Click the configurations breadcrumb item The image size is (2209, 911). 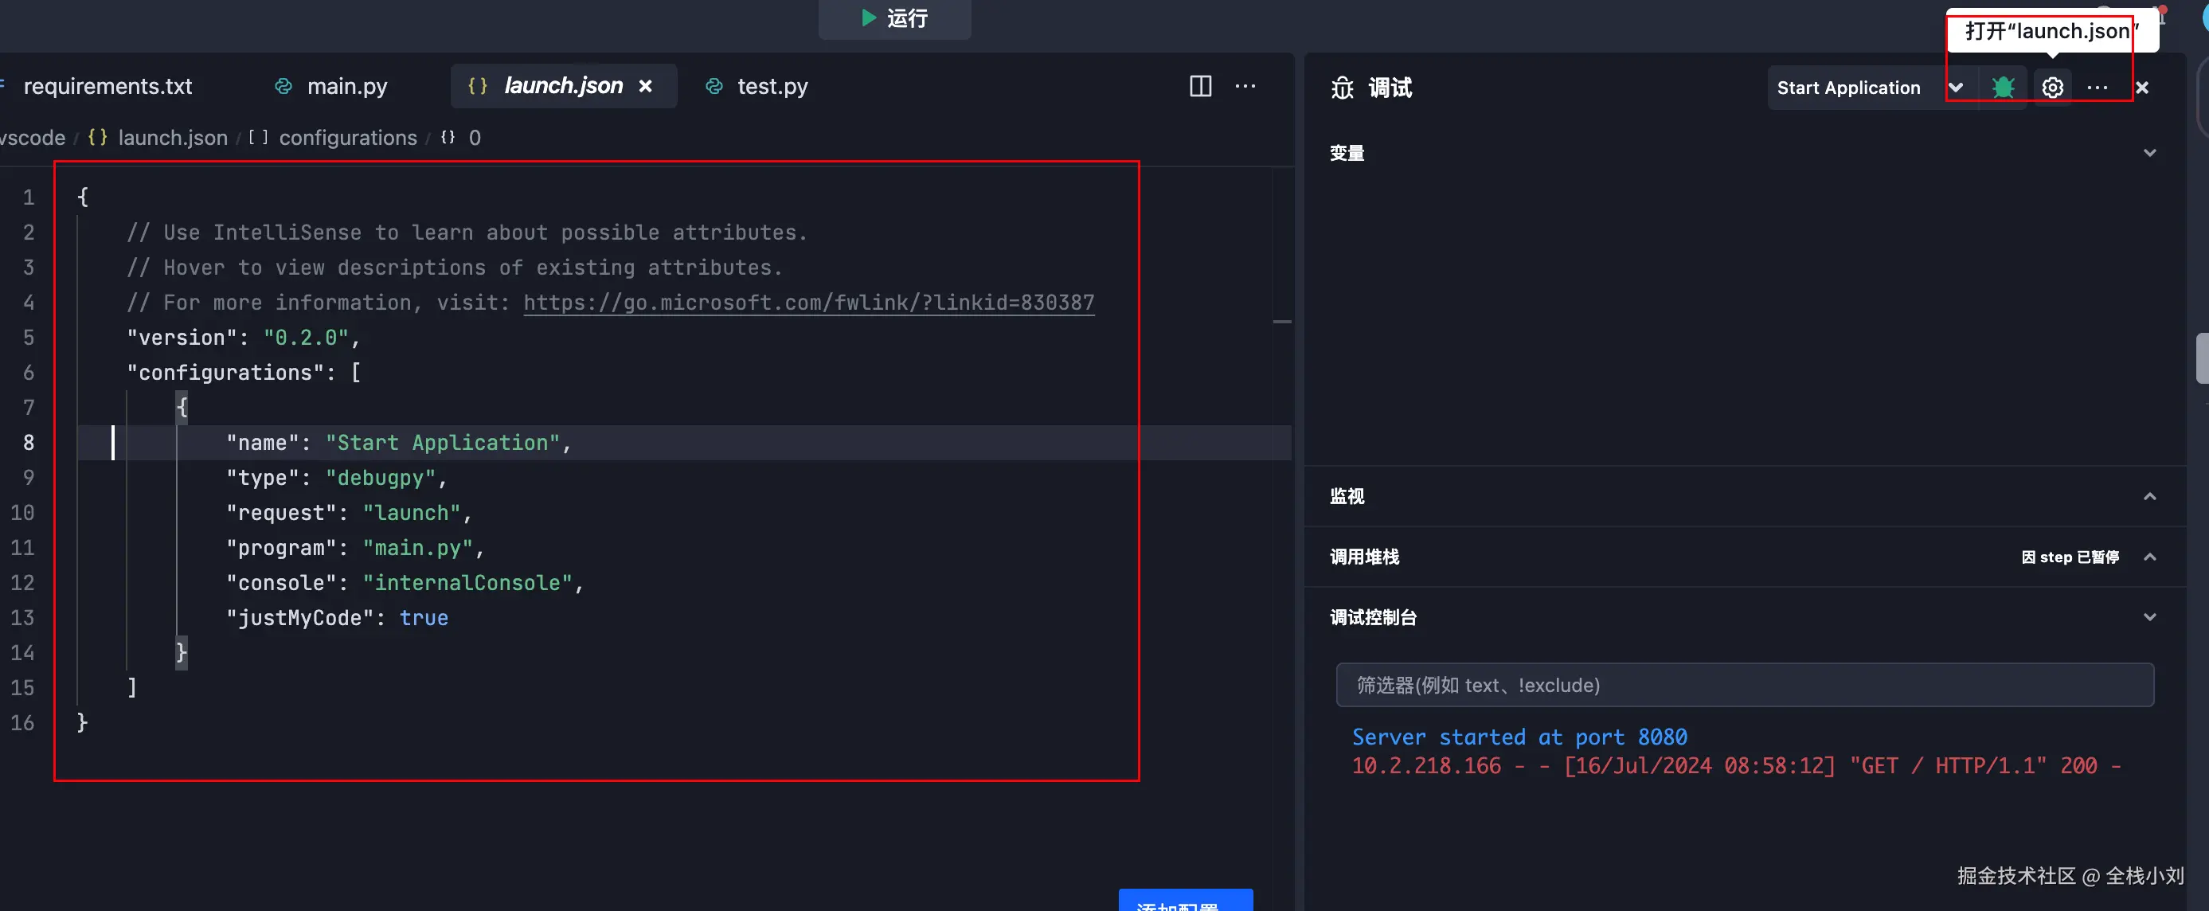tap(347, 138)
